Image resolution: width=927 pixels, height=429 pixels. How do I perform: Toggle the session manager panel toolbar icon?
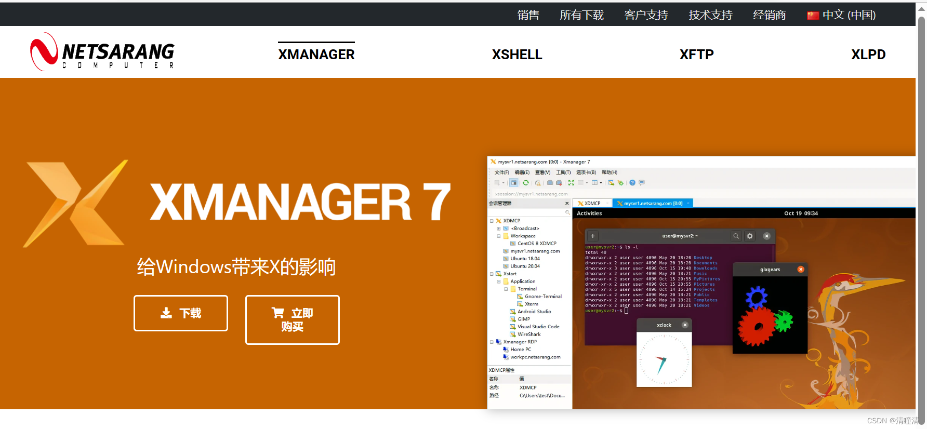pyautogui.click(x=514, y=183)
